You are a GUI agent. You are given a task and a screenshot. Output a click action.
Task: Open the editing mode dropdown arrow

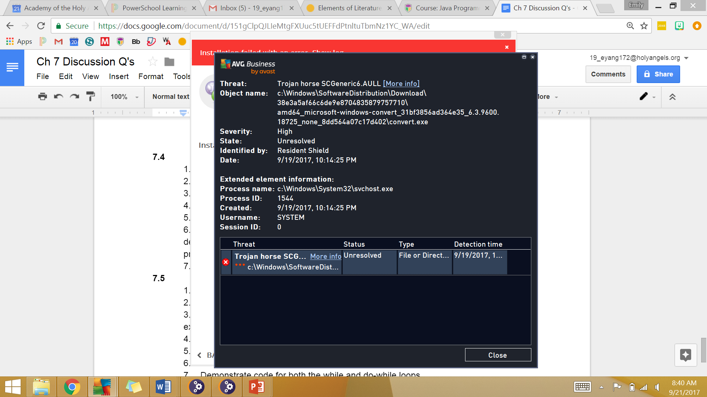coord(654,97)
